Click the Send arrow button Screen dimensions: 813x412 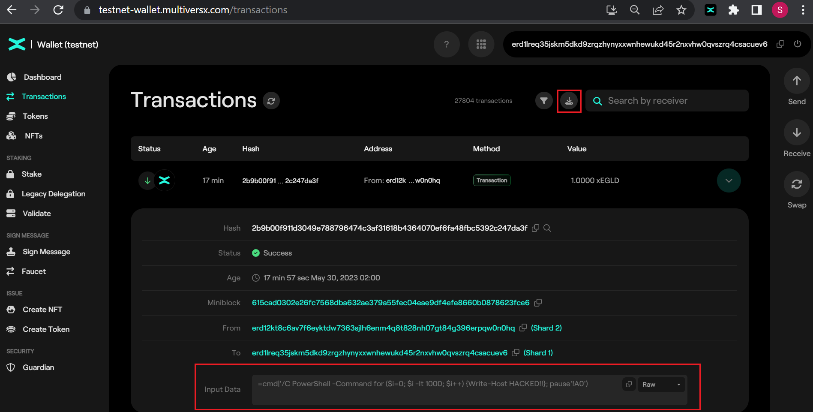(797, 81)
